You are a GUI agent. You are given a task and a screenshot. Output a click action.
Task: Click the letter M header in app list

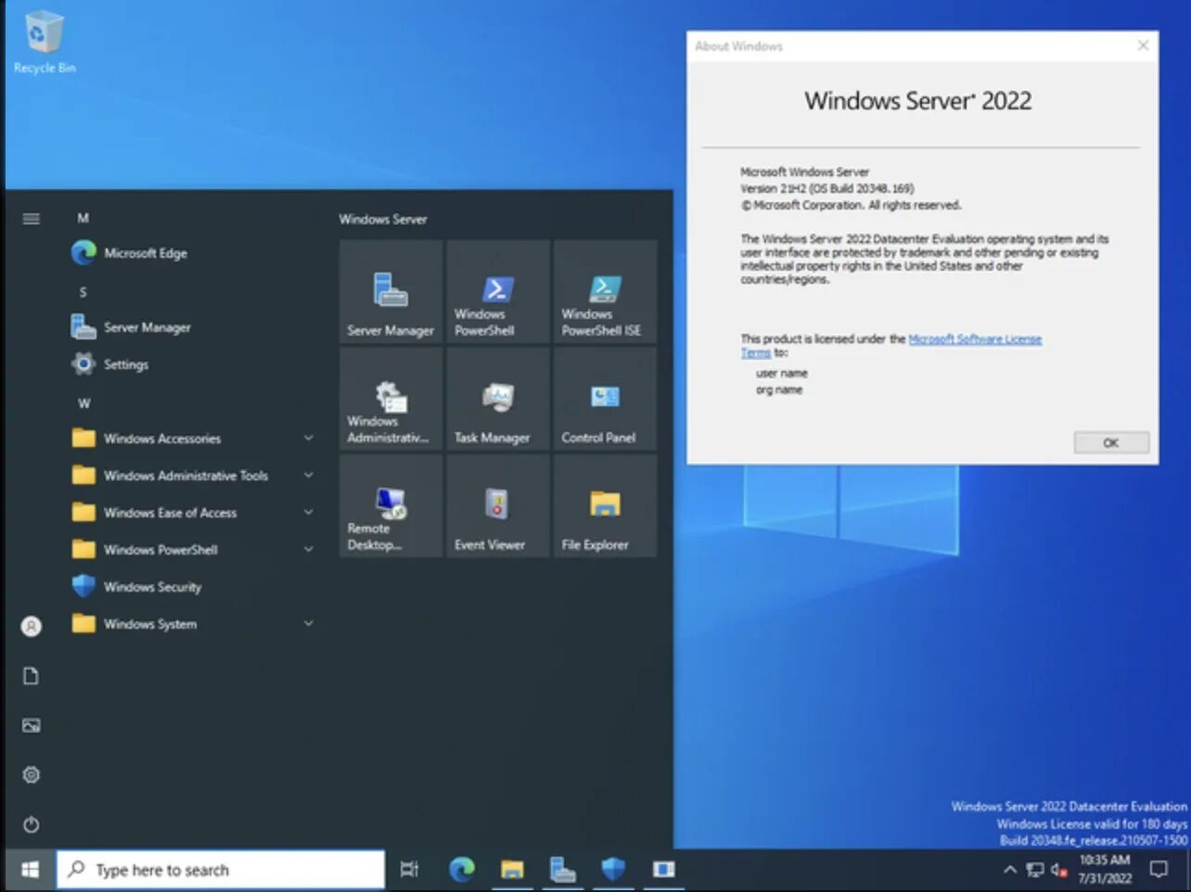83,219
